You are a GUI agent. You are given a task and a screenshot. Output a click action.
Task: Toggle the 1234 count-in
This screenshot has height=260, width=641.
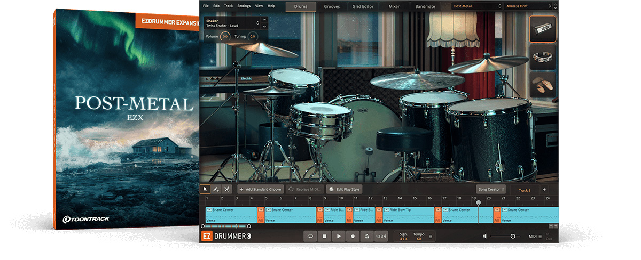tap(381, 236)
